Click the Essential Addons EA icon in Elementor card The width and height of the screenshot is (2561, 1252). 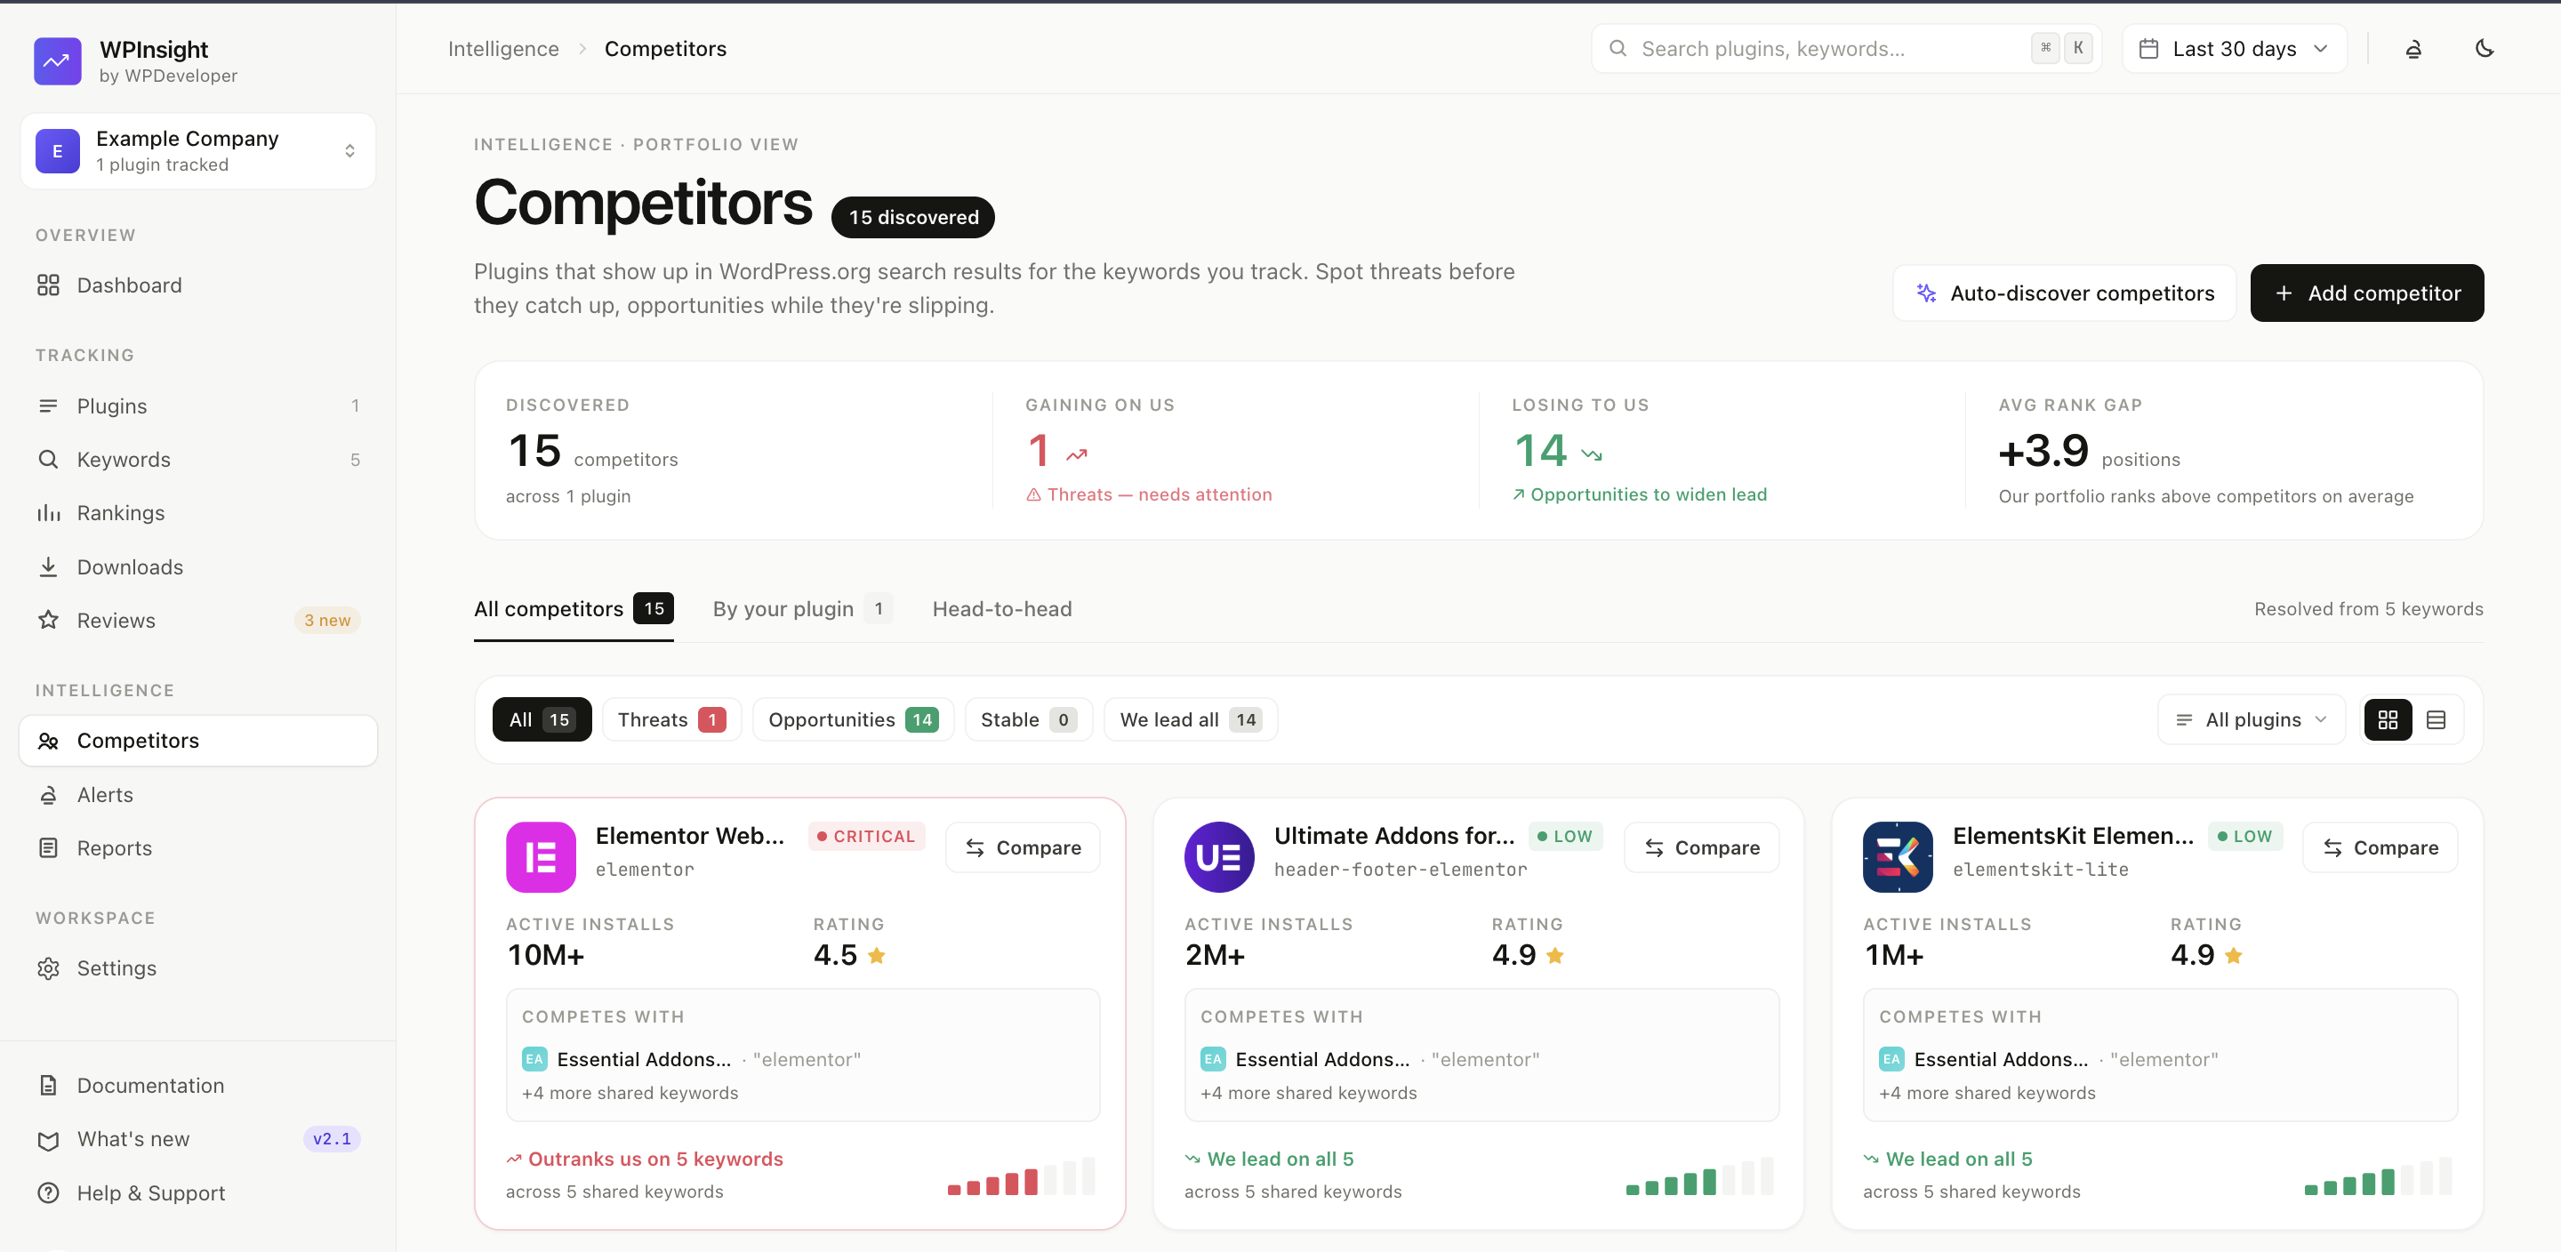(534, 1060)
